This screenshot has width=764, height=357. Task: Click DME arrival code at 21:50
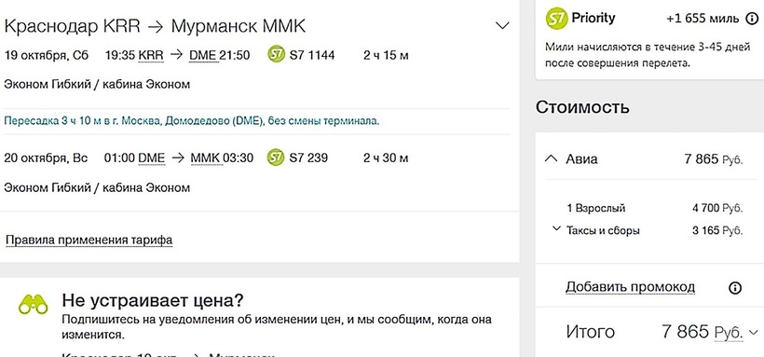[202, 56]
